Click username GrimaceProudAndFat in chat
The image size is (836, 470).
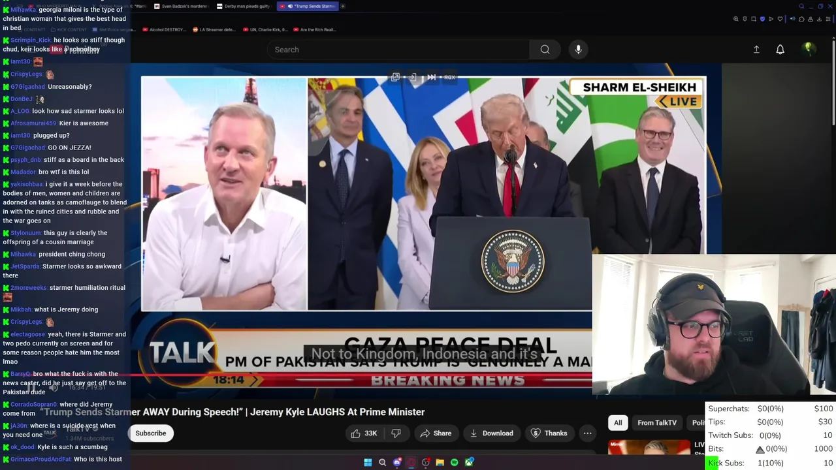(40, 460)
